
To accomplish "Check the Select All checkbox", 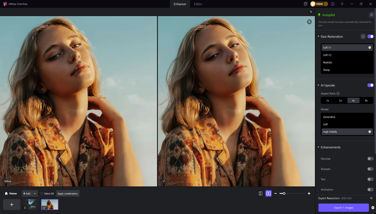I will tap(42, 194).
